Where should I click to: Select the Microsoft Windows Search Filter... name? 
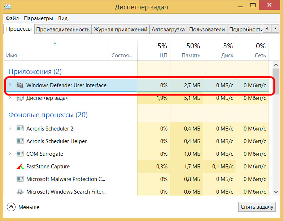tap(66, 192)
